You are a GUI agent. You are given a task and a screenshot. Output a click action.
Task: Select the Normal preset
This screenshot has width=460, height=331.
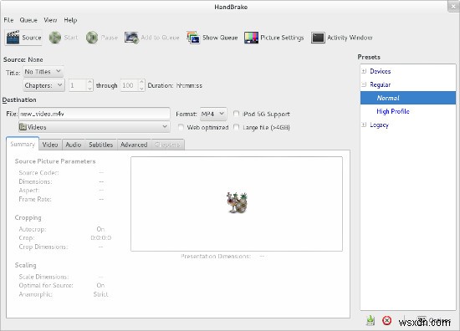coord(408,98)
